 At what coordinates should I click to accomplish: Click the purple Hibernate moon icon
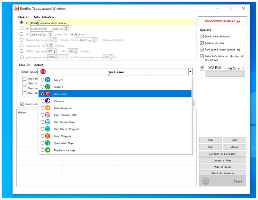coord(48,101)
